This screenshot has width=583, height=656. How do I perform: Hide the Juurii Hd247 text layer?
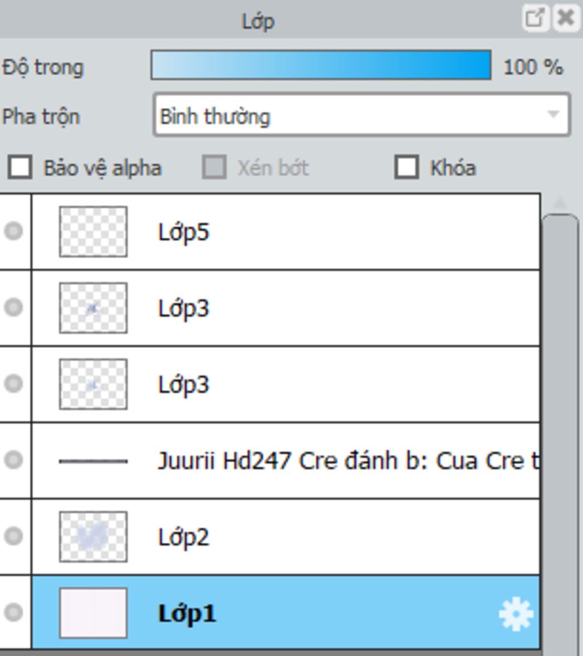pos(13,460)
